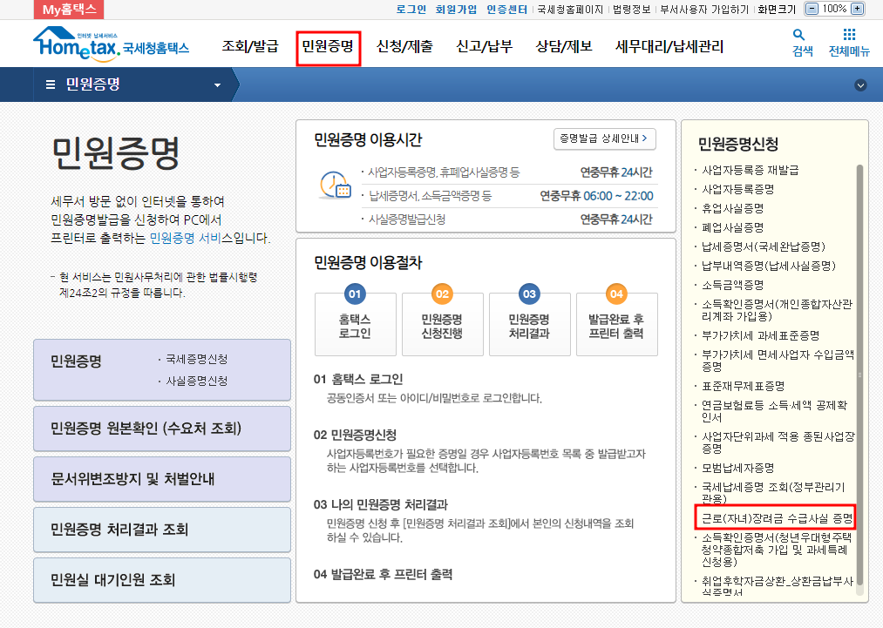Open 증명발급 상세안내
Viewport: 883px width, 628px height.
pos(604,138)
